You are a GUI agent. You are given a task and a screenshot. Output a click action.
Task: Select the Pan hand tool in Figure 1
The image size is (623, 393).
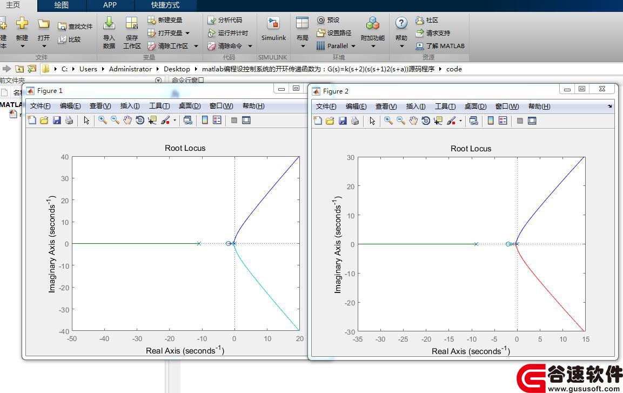127,120
